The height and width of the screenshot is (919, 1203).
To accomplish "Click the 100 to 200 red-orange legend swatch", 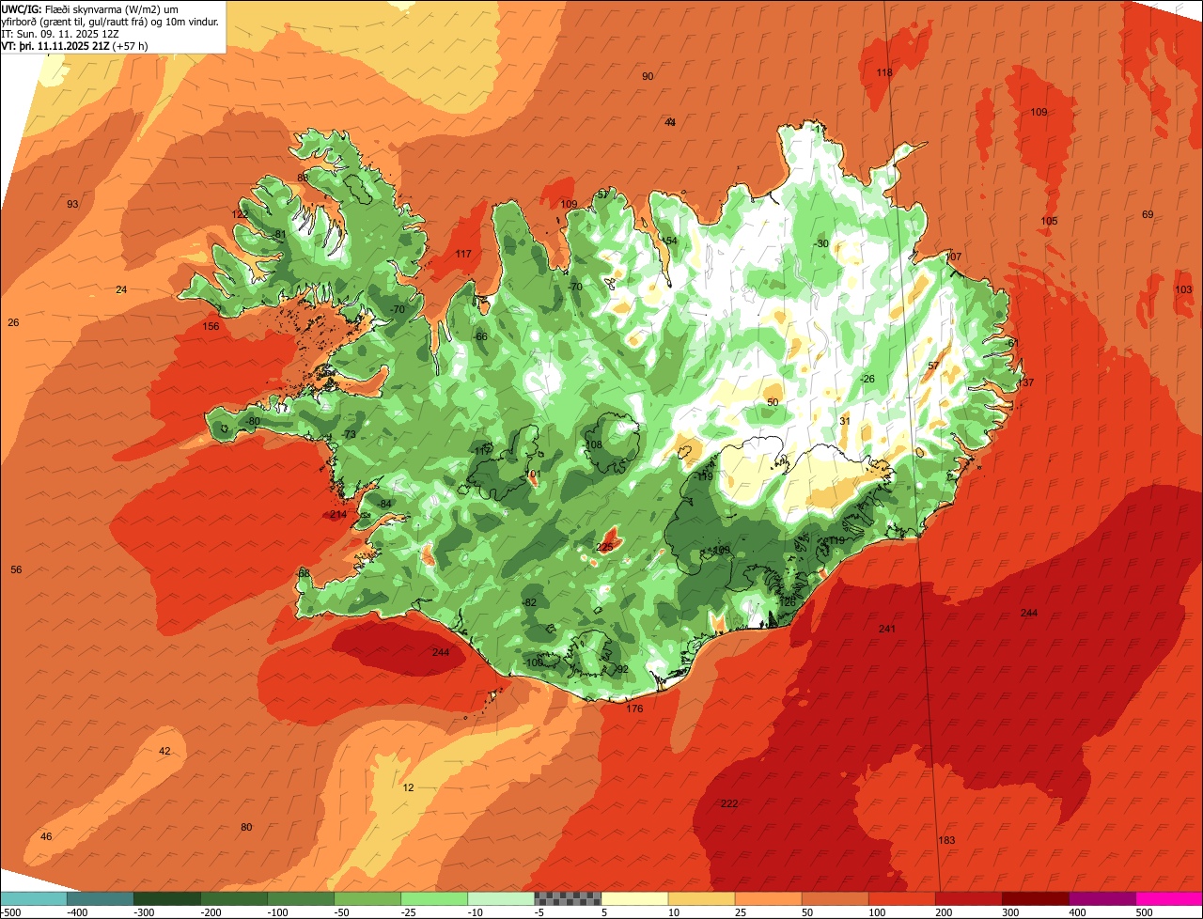I will coord(900,898).
